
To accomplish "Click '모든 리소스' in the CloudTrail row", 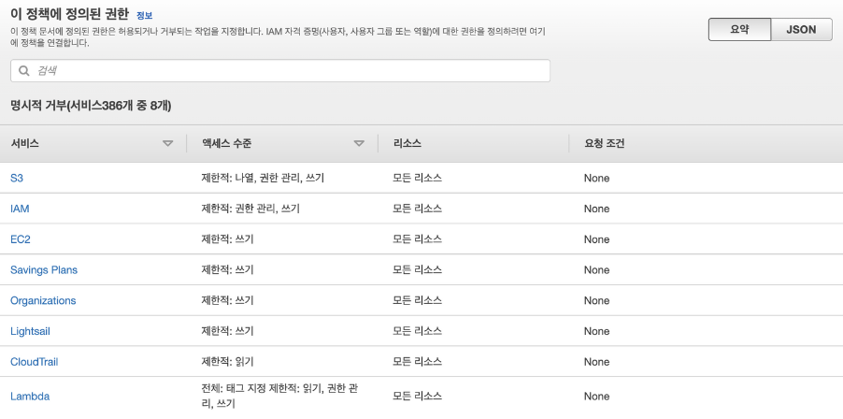I will click(418, 362).
